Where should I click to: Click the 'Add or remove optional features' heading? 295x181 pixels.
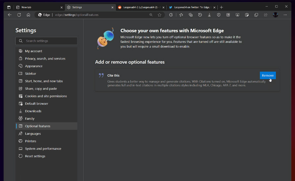[x=130, y=62]
